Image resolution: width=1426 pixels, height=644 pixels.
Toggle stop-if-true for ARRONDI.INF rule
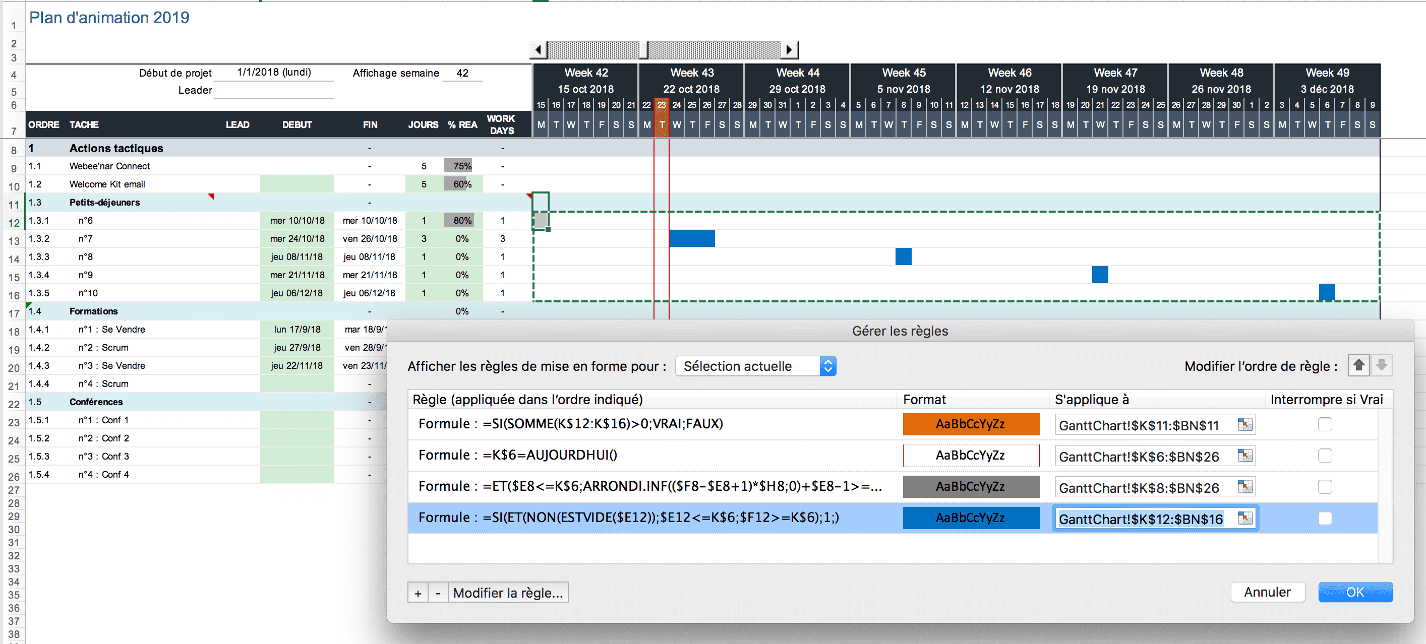coord(1324,487)
